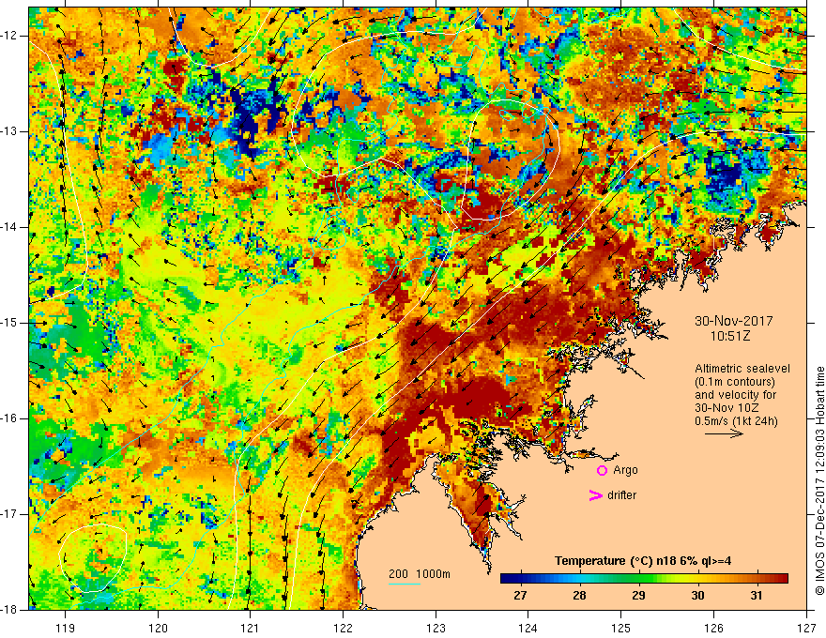Screen dimensions: 826x638
Task: Click the 'Argo' legend label
Action: (625, 470)
